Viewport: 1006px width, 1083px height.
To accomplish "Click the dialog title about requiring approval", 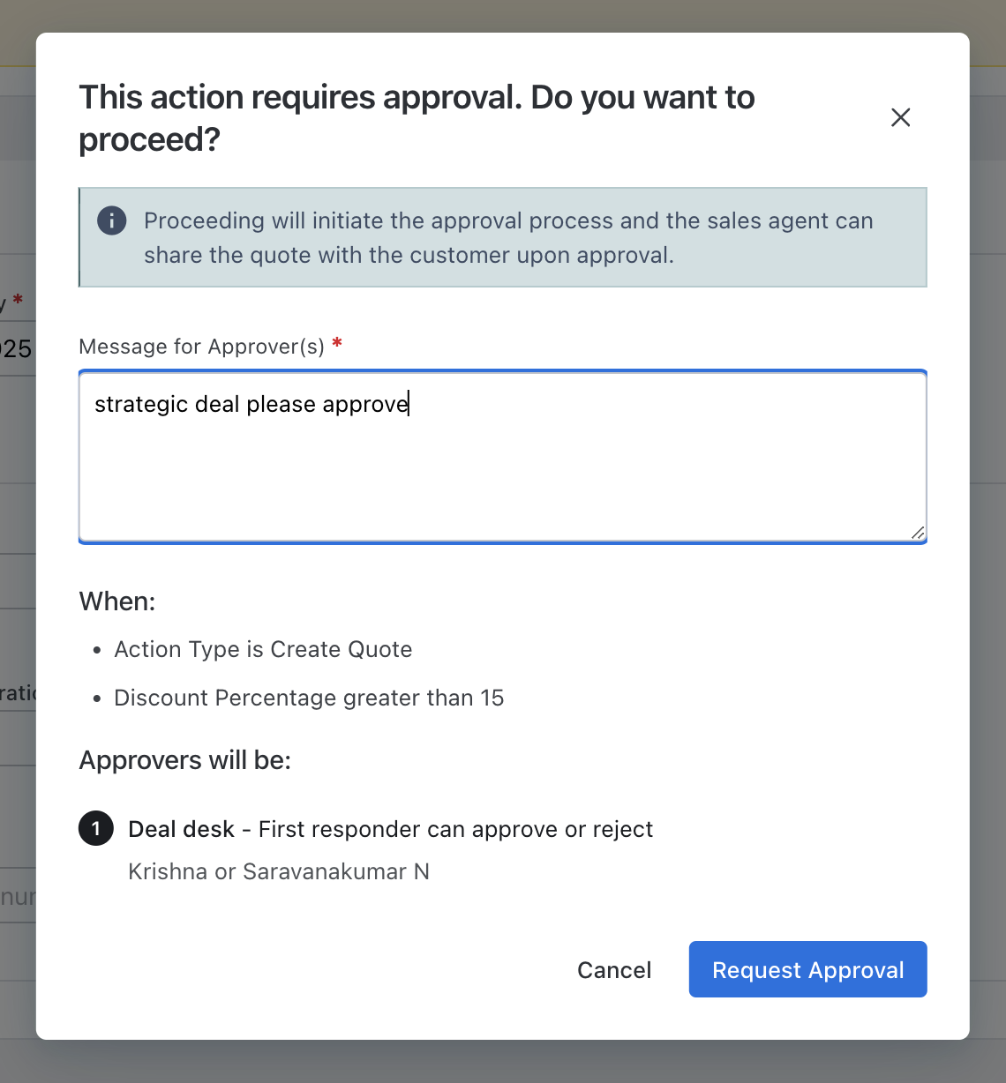I will point(417,118).
